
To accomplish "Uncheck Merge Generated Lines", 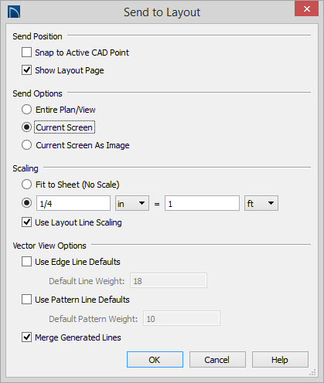I will (x=26, y=337).
